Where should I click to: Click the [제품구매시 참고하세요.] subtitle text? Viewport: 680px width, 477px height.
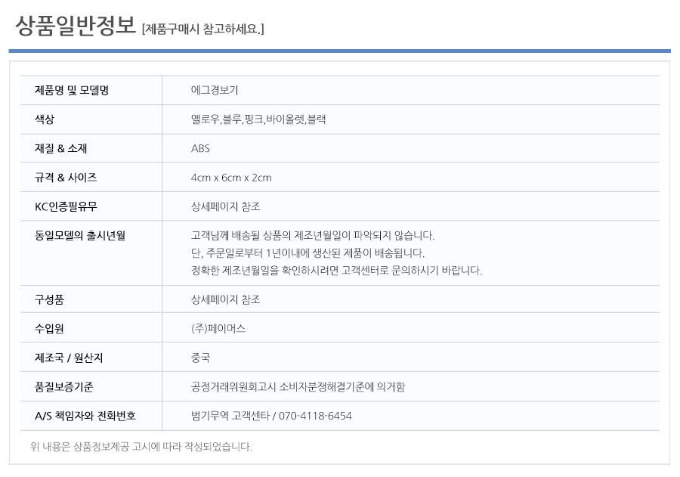[x=202, y=29]
